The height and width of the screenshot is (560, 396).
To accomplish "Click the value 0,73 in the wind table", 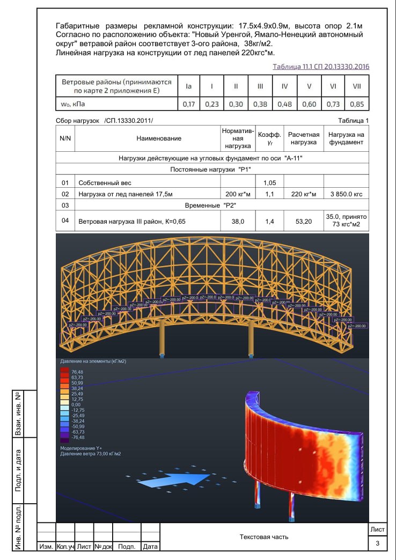I will pyautogui.click(x=333, y=104).
